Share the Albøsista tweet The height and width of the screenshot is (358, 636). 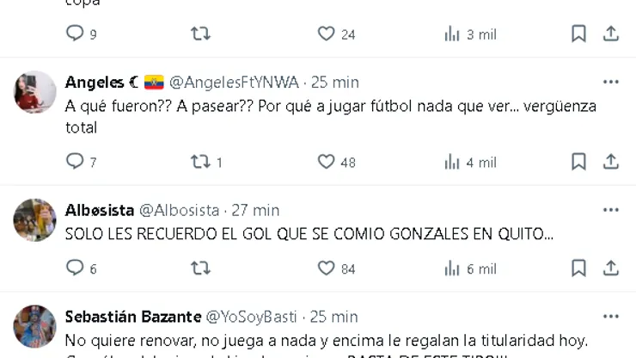pyautogui.click(x=611, y=268)
